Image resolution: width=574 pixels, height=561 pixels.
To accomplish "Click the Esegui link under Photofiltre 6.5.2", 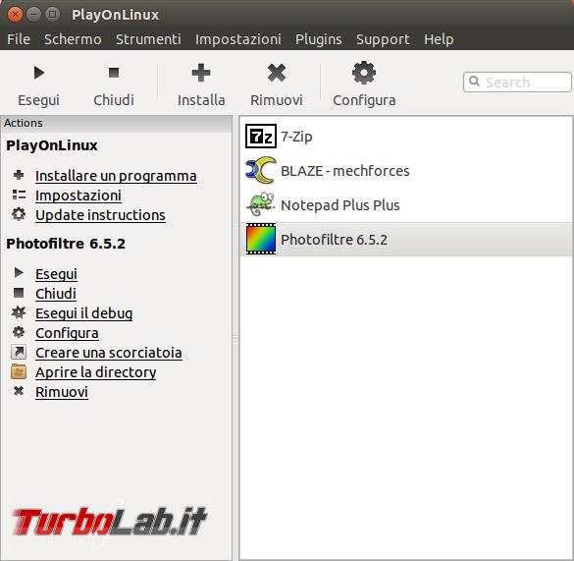I will pos(56,274).
